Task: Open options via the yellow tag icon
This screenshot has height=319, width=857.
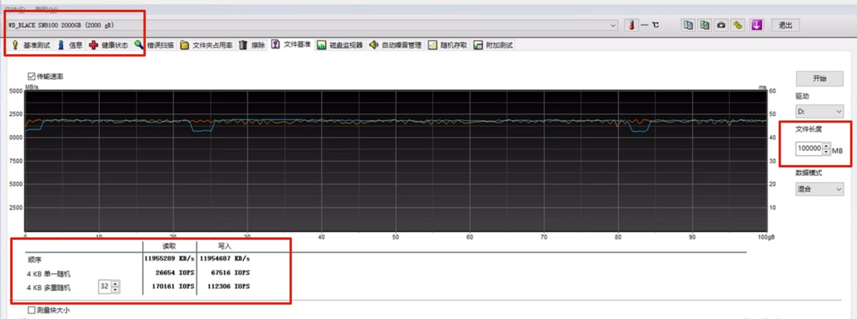Action: (x=738, y=25)
